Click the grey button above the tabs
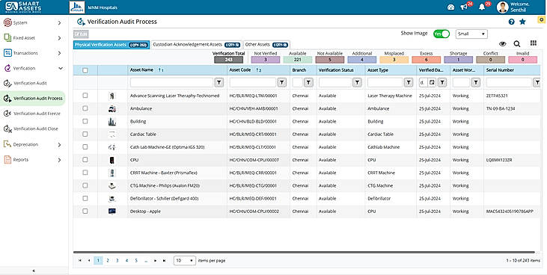Image resolution: width=547 pixels, height=275 pixels. click(81, 34)
